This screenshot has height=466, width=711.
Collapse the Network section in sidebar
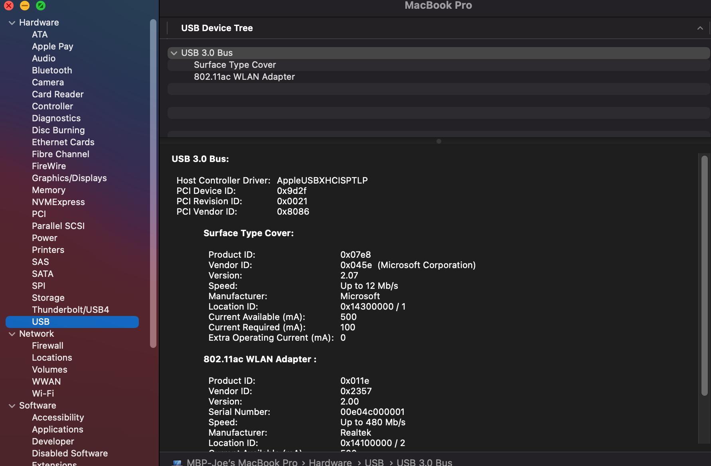(12, 334)
